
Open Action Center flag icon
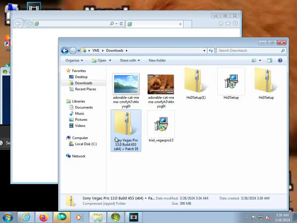(x=253, y=217)
